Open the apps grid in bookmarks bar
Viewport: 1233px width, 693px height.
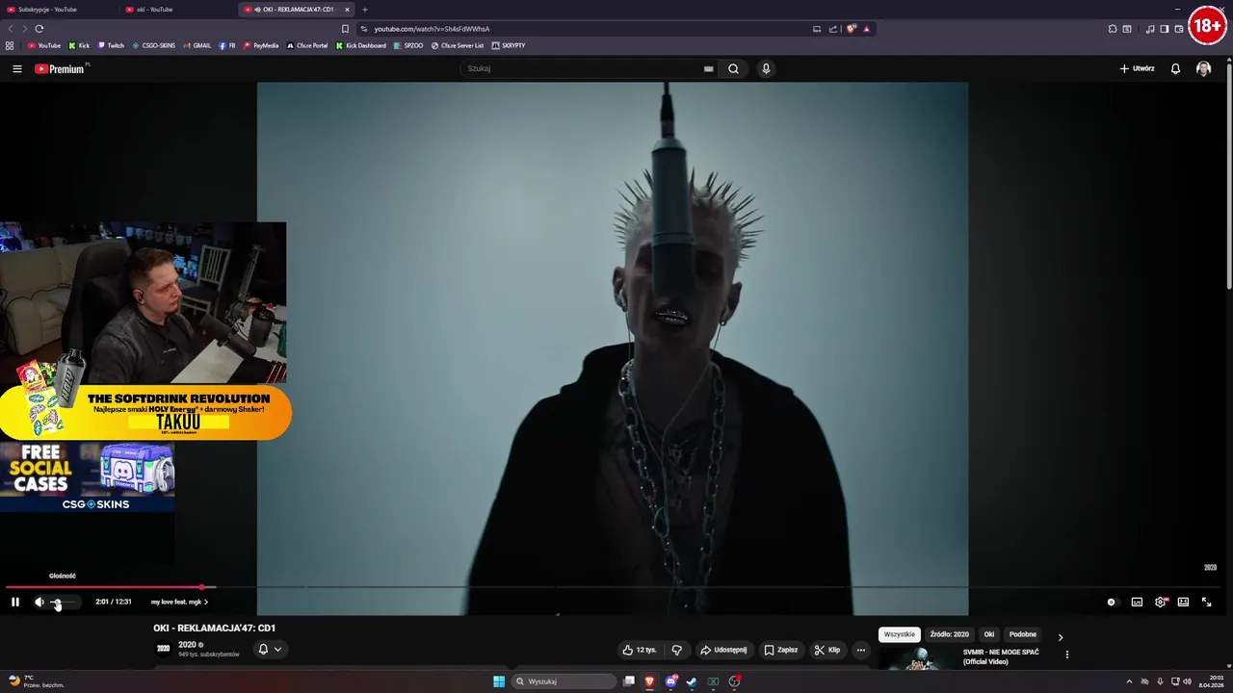[10, 45]
